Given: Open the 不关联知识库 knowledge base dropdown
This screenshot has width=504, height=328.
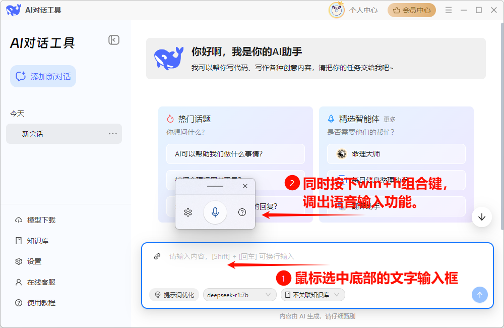Looking at the screenshot, I should (x=312, y=295).
